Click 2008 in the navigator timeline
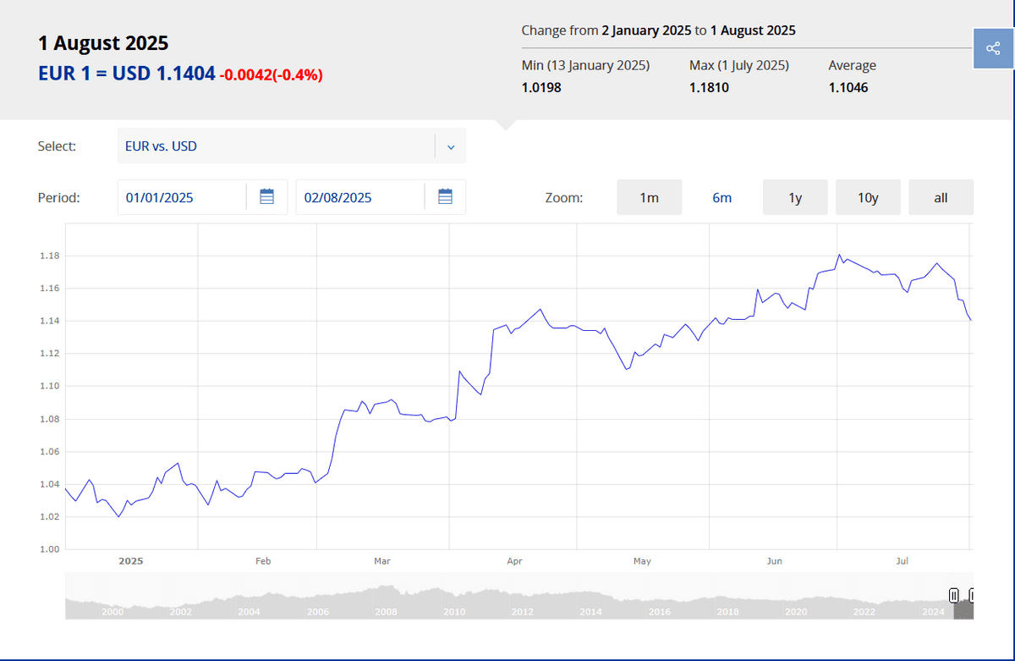Viewport: 1015px width, 661px height. click(x=386, y=612)
